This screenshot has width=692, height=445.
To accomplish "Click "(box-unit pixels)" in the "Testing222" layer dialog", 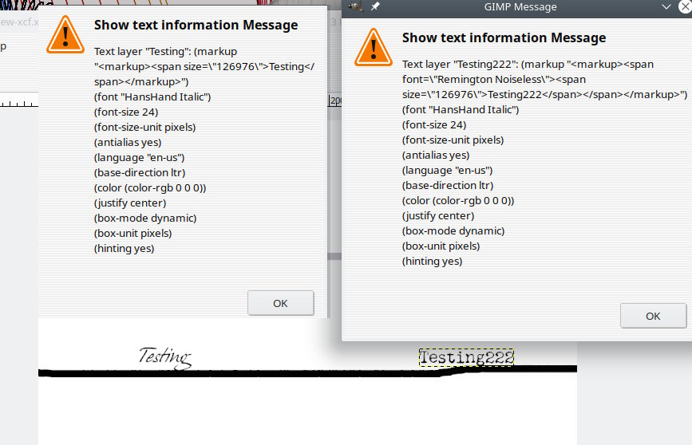I will 441,246.
